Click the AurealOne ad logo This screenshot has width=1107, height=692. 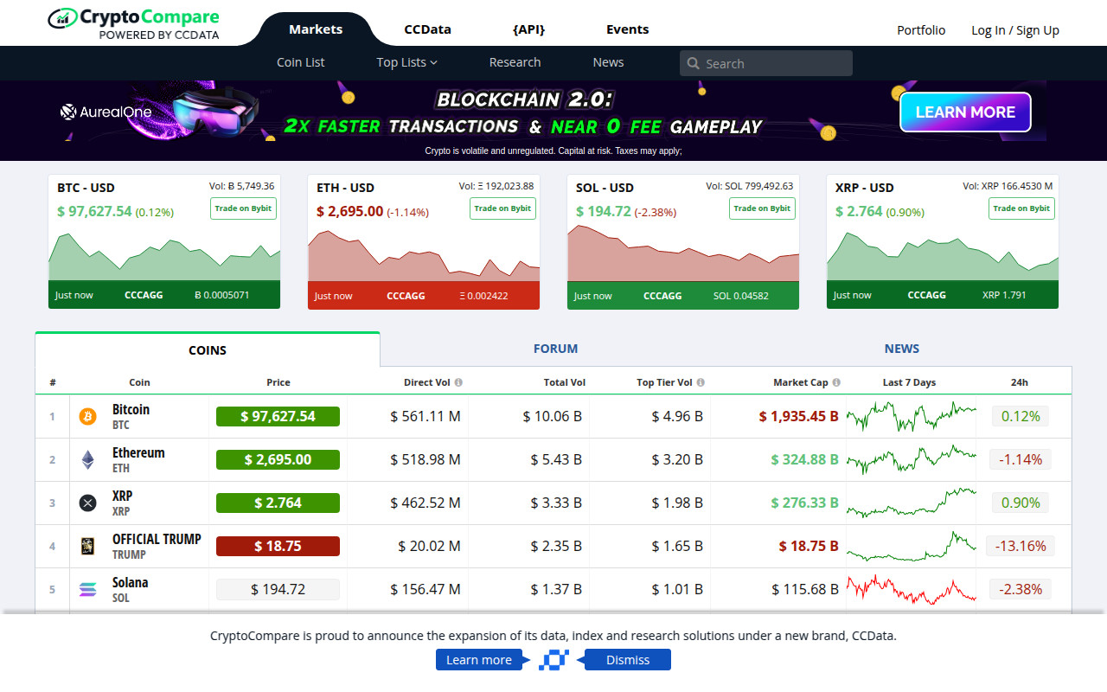106,112
